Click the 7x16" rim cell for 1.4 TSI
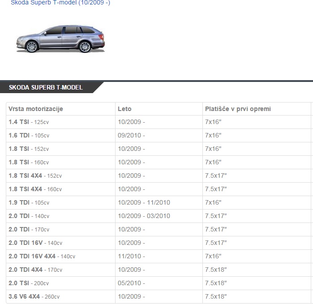 point(257,122)
